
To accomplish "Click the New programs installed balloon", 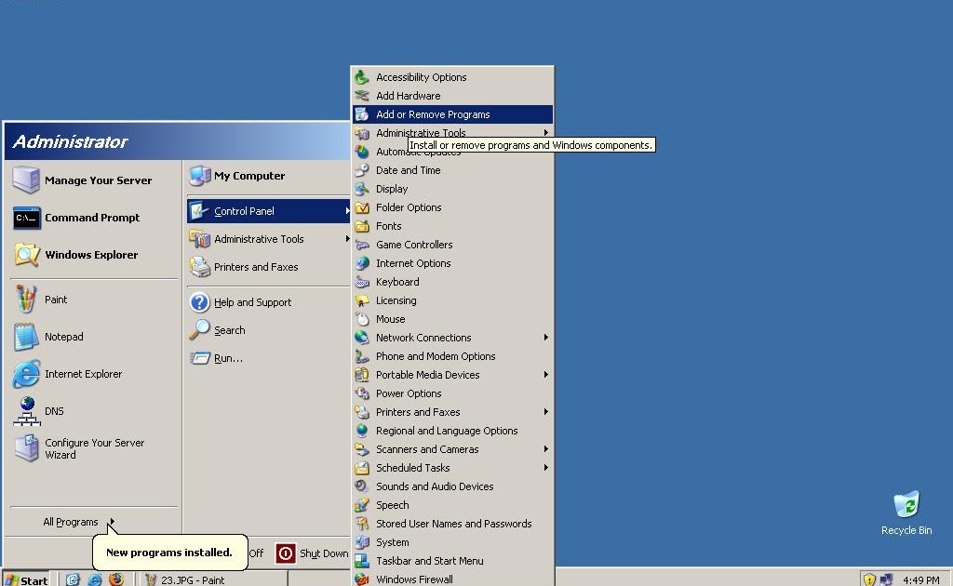I will click(169, 552).
